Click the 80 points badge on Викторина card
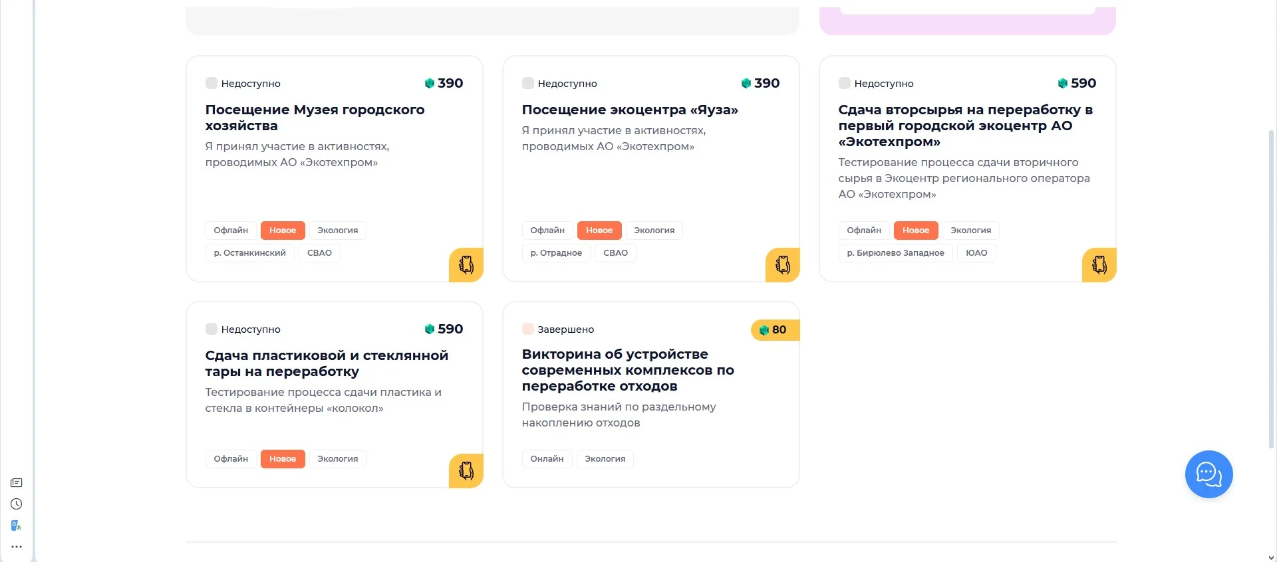Viewport: 1277px width, 562px height. [776, 330]
